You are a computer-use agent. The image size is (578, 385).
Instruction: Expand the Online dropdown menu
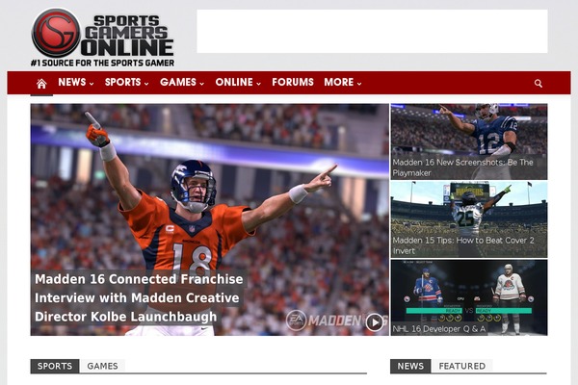point(238,82)
